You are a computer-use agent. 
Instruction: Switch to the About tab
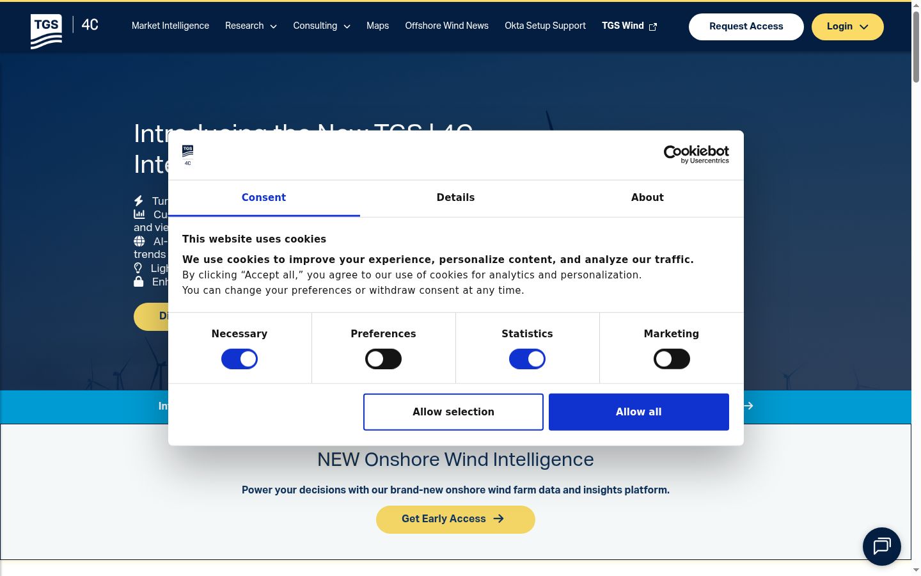click(x=647, y=198)
